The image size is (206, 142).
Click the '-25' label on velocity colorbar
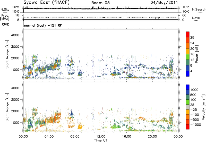pos(193,109)
